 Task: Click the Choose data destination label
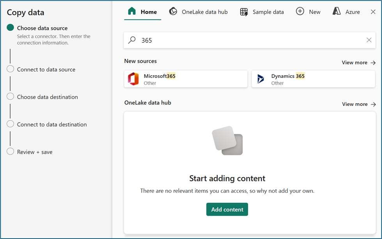48,97
